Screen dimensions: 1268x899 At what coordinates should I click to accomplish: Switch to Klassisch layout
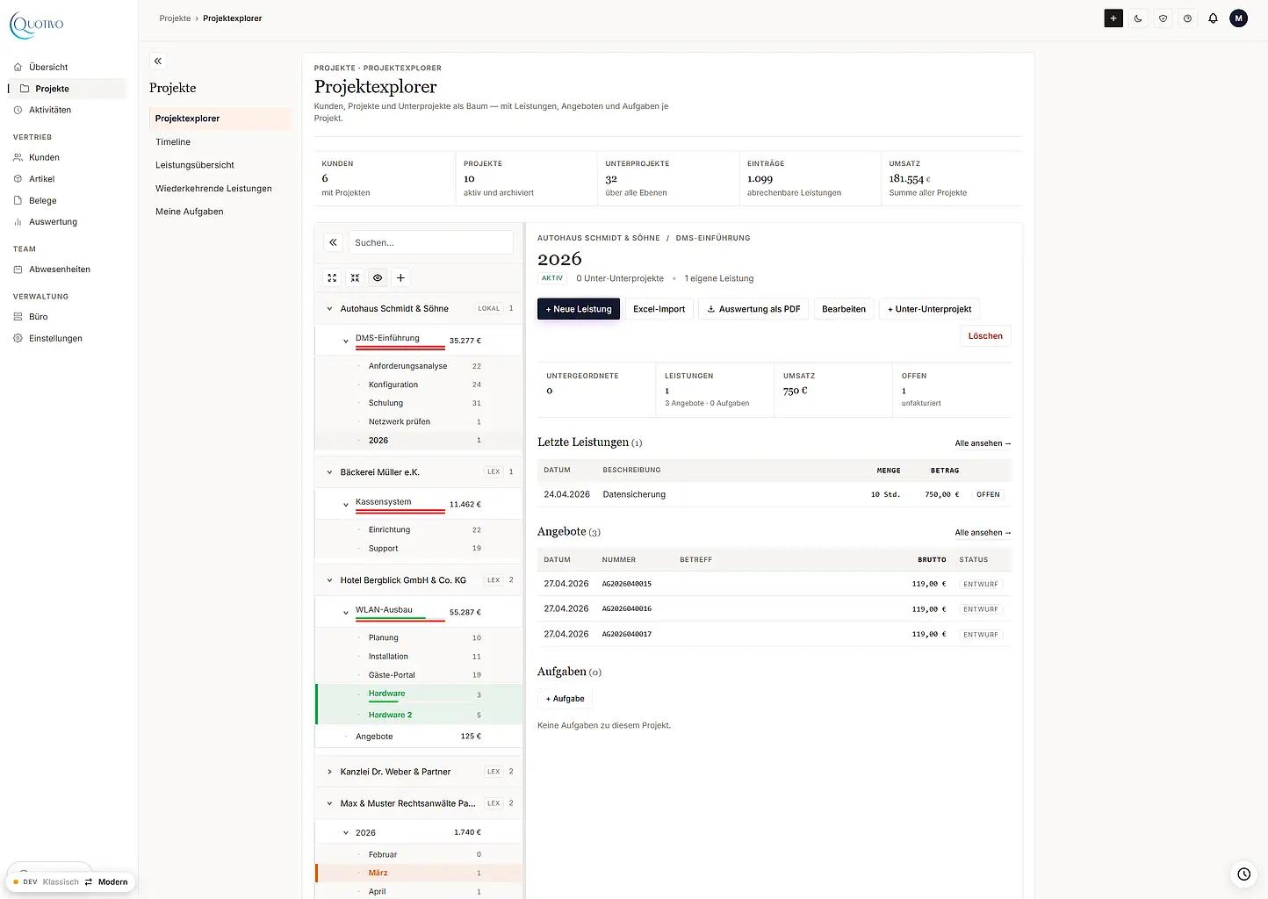[61, 881]
